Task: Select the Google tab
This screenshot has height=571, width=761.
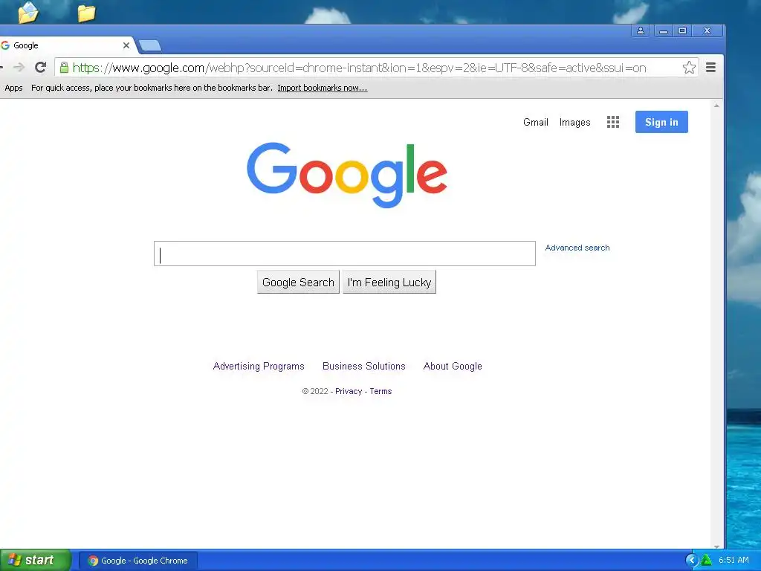Action: [65, 45]
